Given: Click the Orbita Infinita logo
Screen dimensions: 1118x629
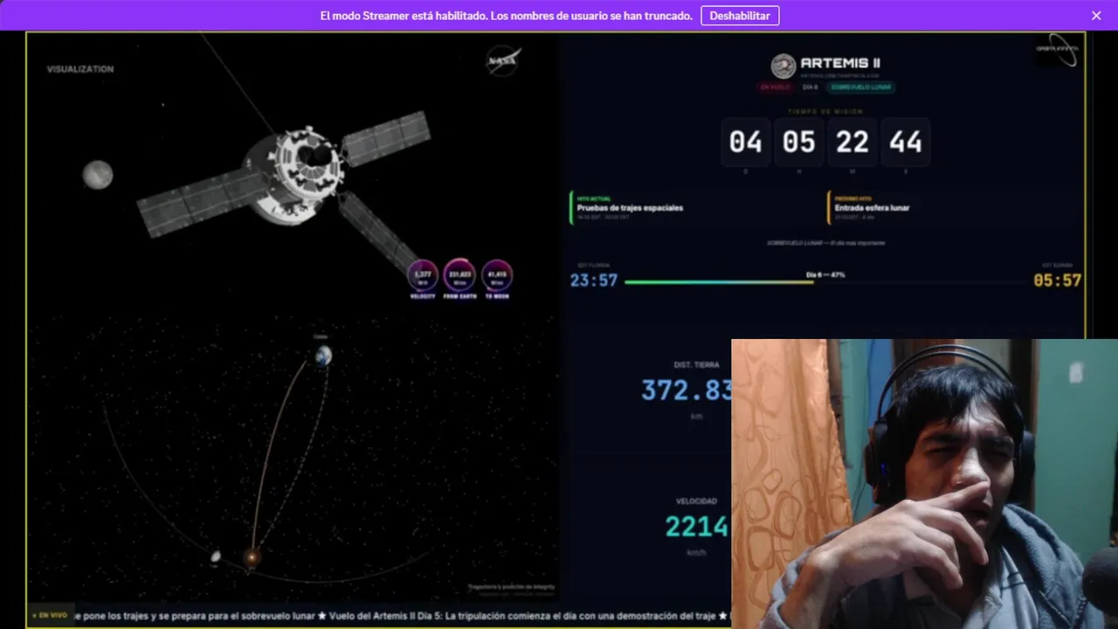Looking at the screenshot, I should click(x=1057, y=49).
